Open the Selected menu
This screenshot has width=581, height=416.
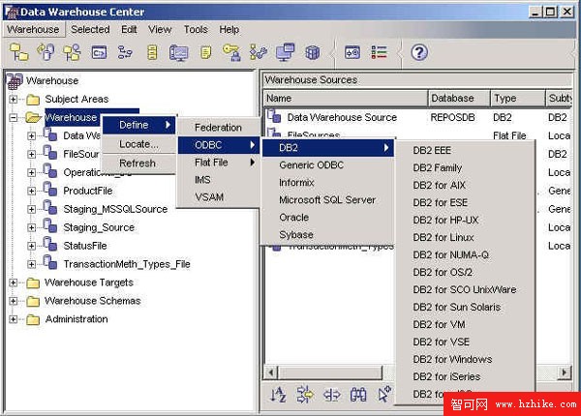tap(90, 29)
